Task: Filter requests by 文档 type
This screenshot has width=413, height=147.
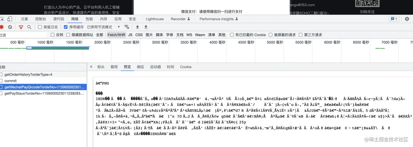Action: click(180, 35)
